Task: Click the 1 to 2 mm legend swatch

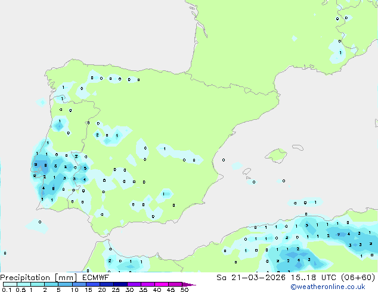Action: click(x=38, y=284)
